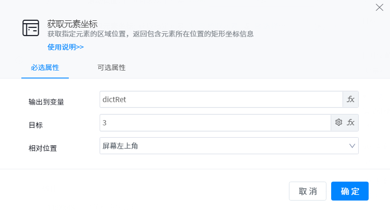This screenshot has height=210, width=390.
Task: Click the 相对位置 field label
Action: (43, 148)
